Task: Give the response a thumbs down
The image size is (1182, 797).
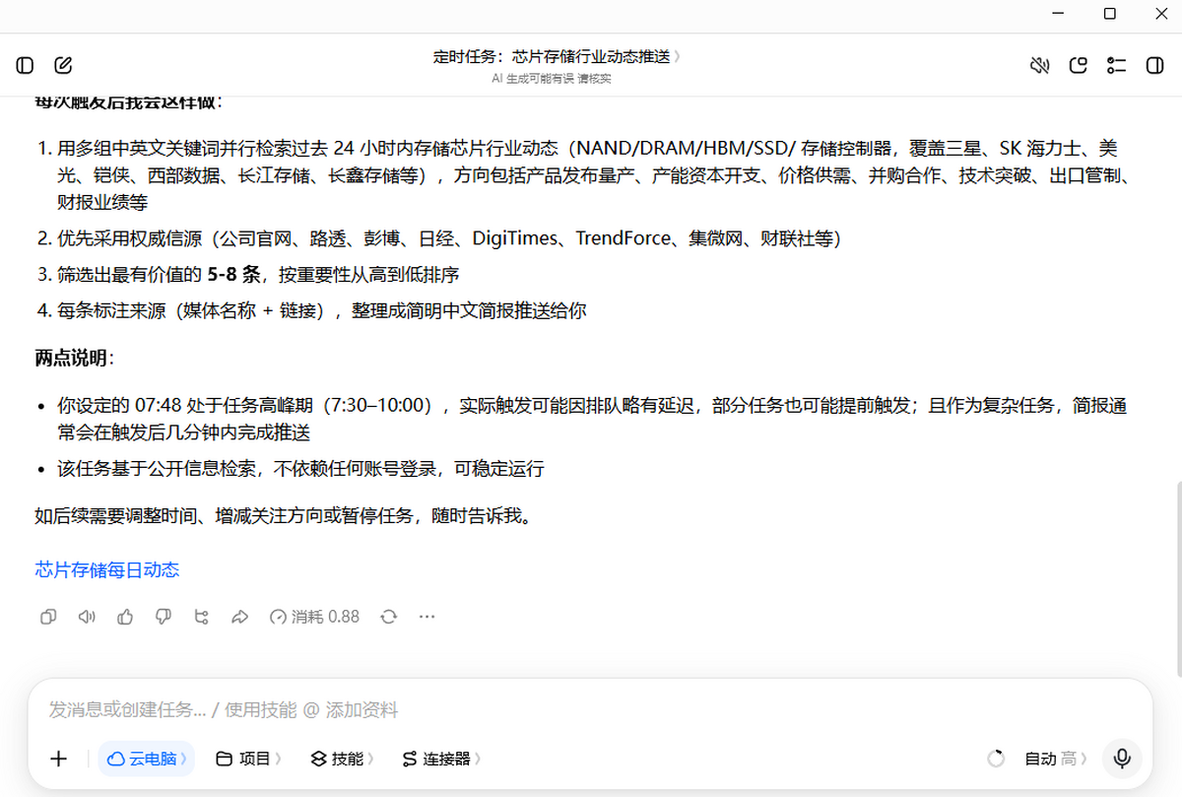Action: 164,617
